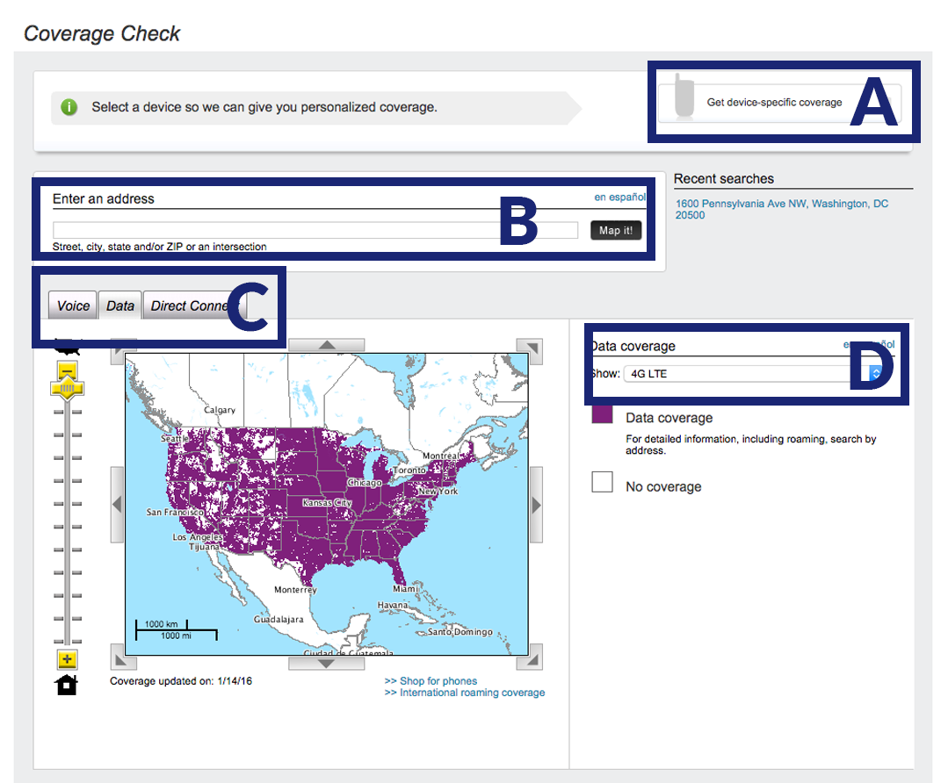Image resolution: width=948 pixels, height=783 pixels.
Task: Click the address input field
Action: pos(315,231)
